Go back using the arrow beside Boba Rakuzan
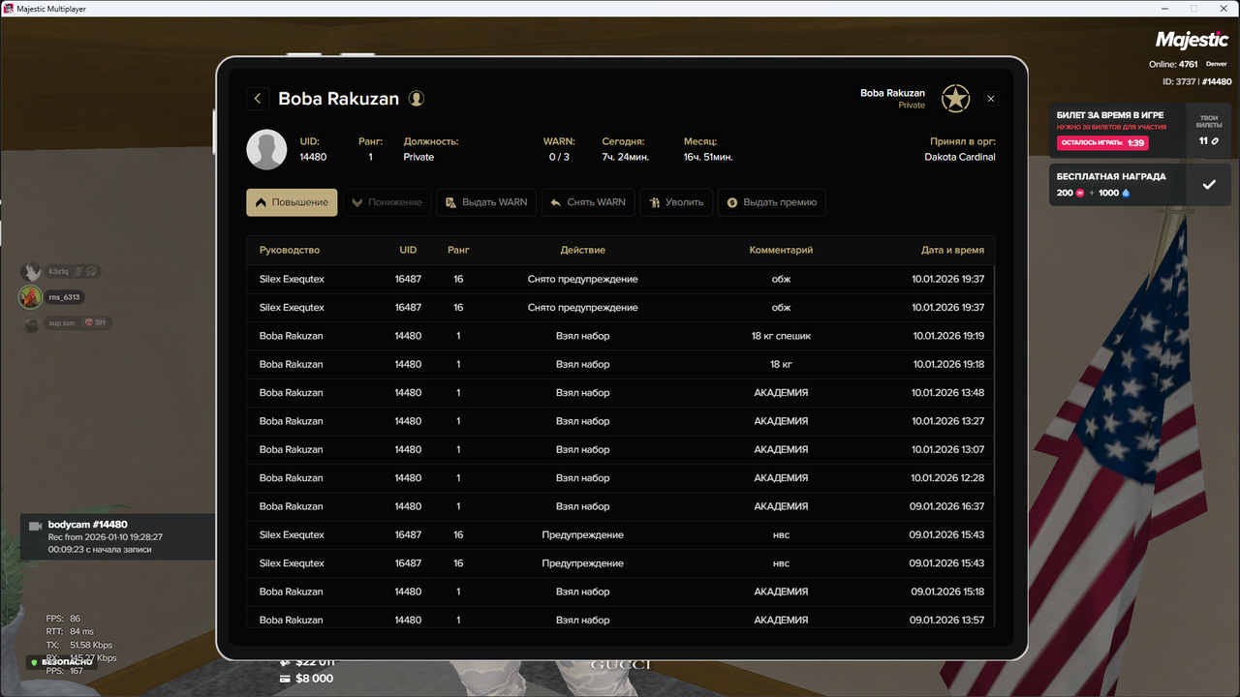Image resolution: width=1240 pixels, height=697 pixels. pyautogui.click(x=258, y=99)
